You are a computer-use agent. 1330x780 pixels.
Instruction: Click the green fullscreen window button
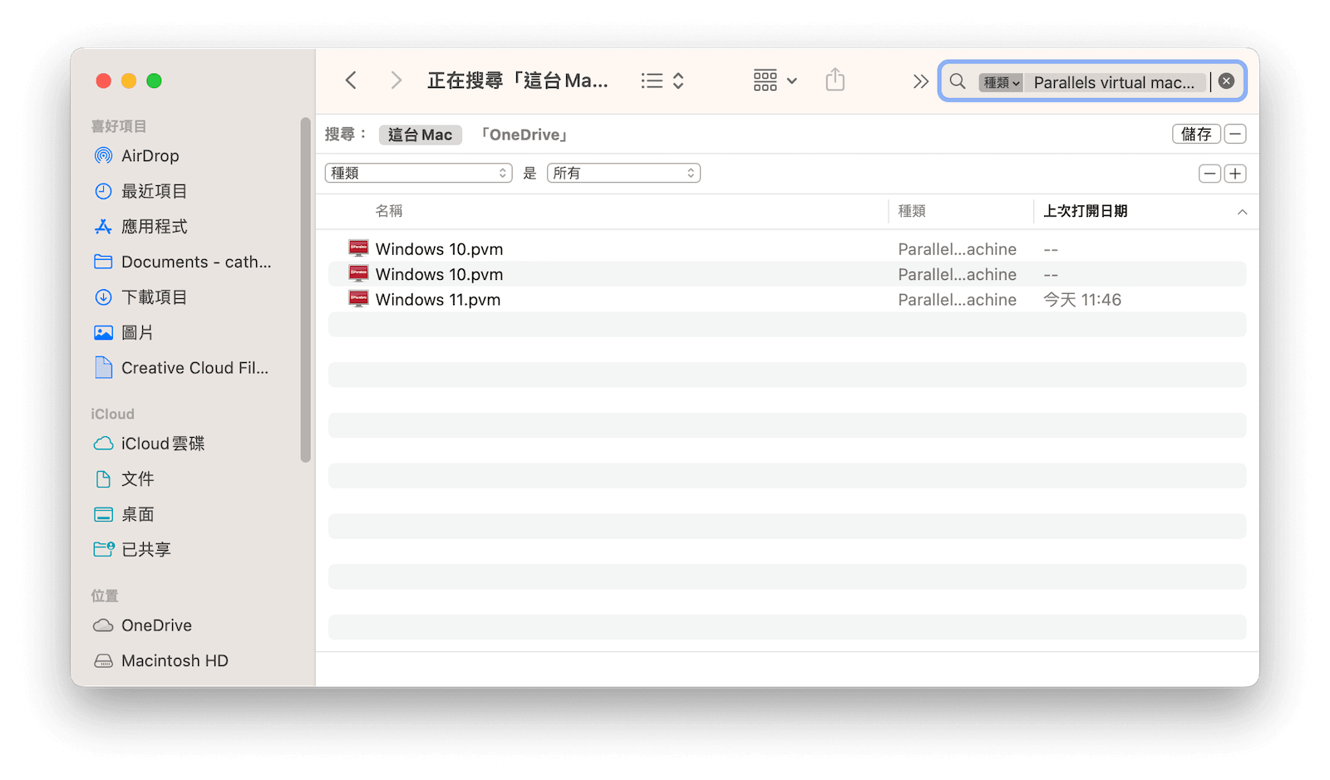(x=154, y=81)
